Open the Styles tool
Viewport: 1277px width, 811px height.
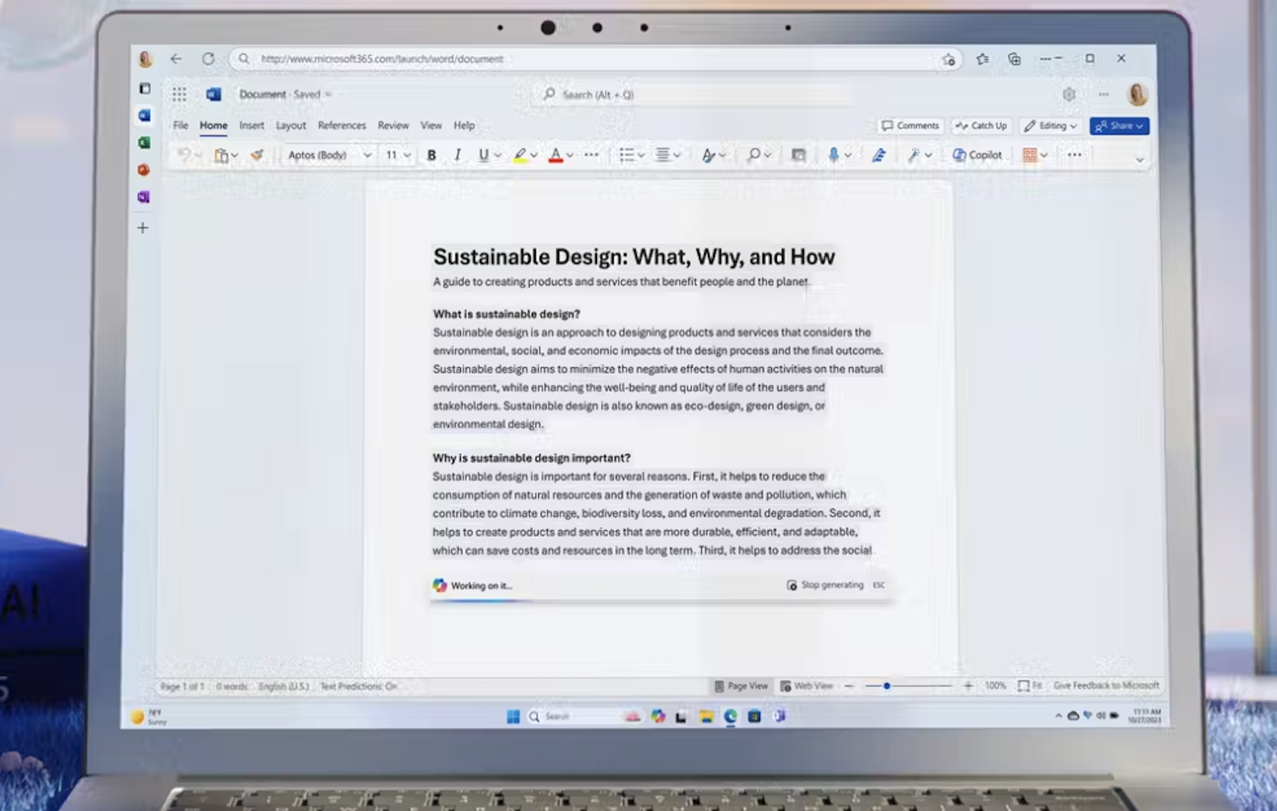708,156
